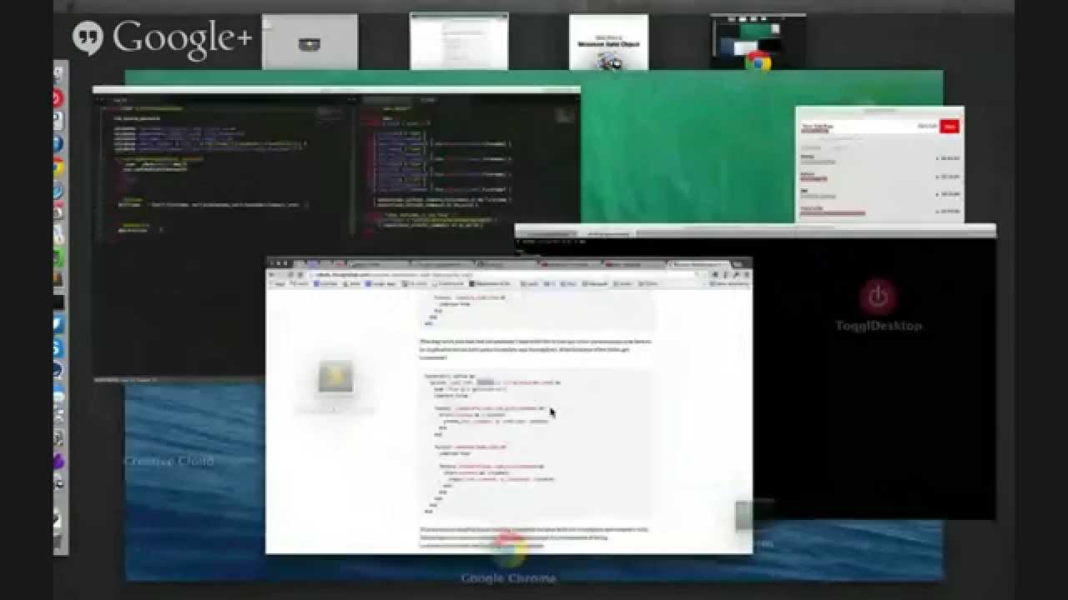Select the first desktop space thumbnail
1068x600 pixels.
click(310, 42)
